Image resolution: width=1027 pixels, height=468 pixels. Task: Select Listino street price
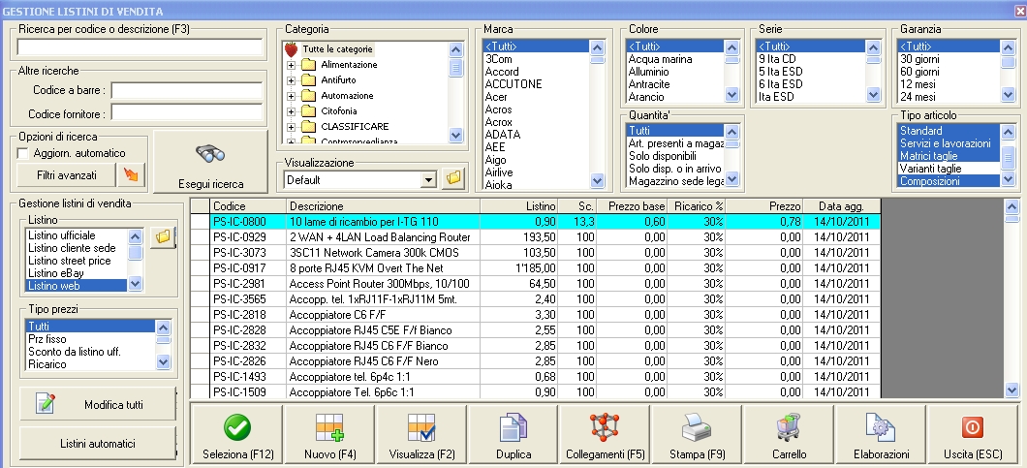pyautogui.click(x=76, y=261)
